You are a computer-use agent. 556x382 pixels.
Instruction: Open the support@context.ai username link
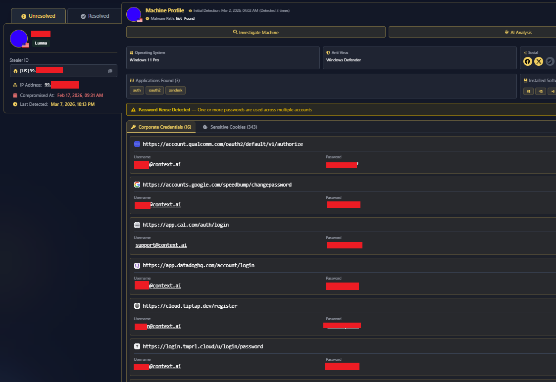click(x=161, y=244)
